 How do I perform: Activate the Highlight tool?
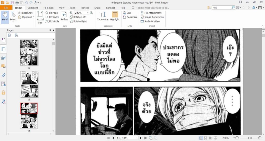pyautogui.click(x=115, y=16)
